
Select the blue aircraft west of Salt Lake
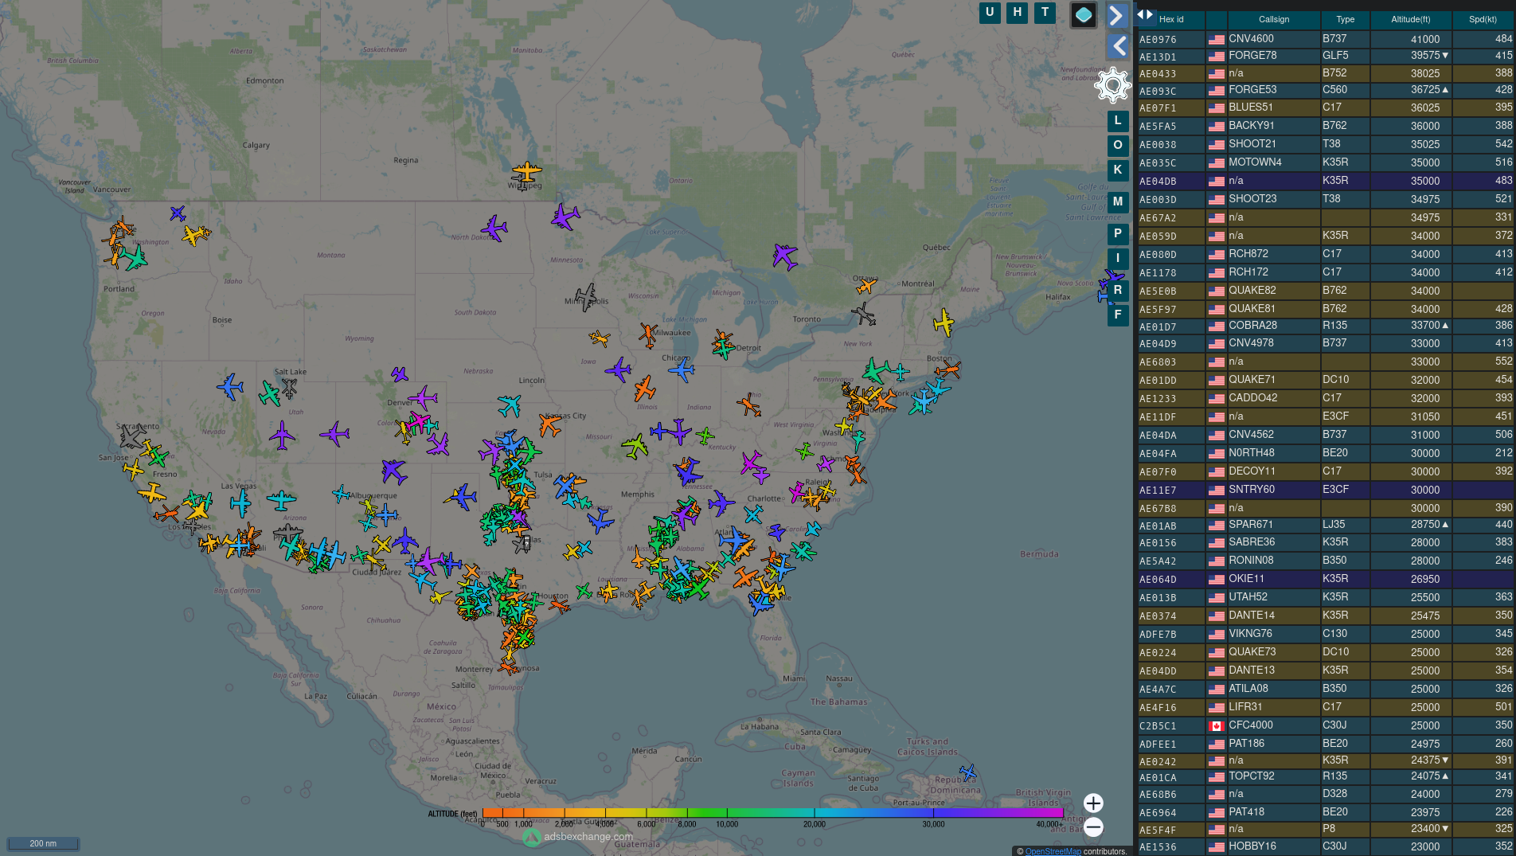pos(230,387)
